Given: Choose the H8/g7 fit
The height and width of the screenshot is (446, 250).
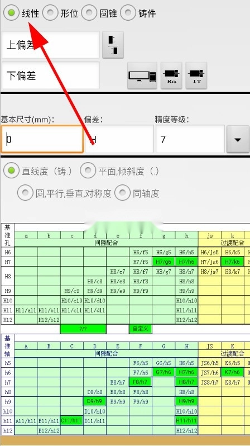Looking at the screenshot, I should click(x=164, y=272).
